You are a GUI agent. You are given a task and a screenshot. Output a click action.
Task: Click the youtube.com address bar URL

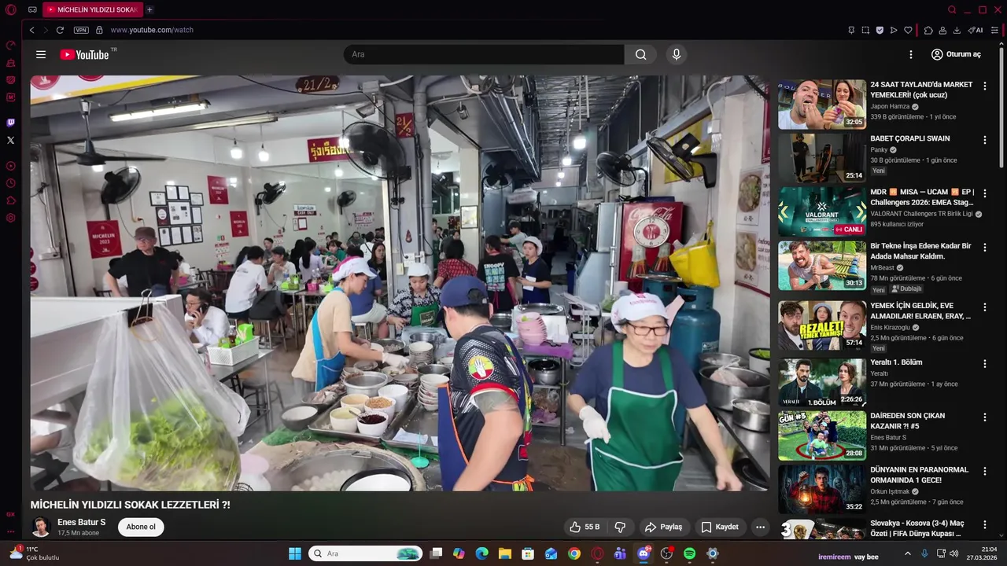tap(152, 30)
